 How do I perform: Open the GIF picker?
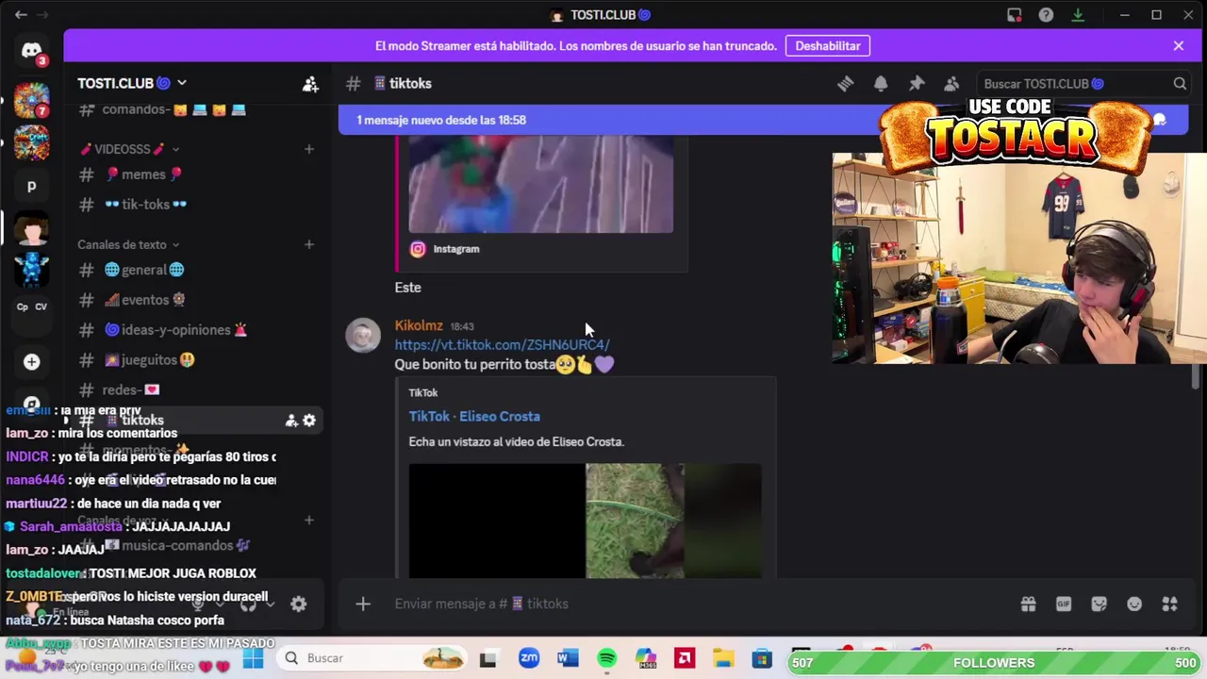coord(1064,604)
